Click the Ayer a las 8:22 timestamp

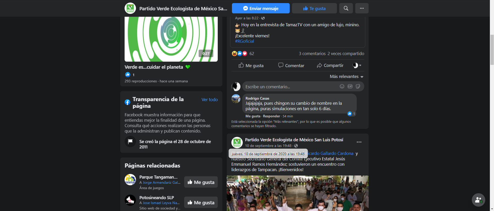(247, 18)
